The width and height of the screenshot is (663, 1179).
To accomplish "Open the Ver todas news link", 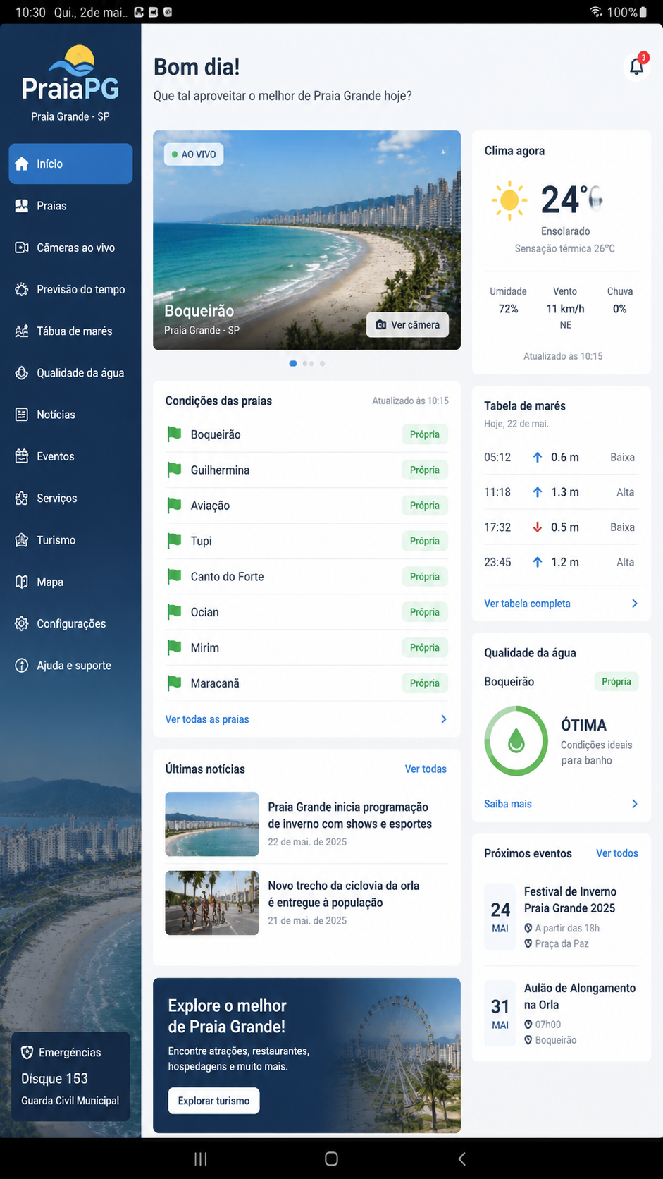I will pyautogui.click(x=426, y=769).
